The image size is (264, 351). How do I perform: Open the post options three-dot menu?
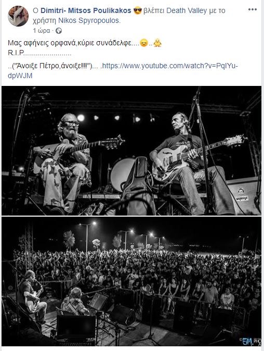tap(253, 9)
